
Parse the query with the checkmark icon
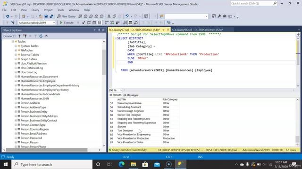coord(84,23)
